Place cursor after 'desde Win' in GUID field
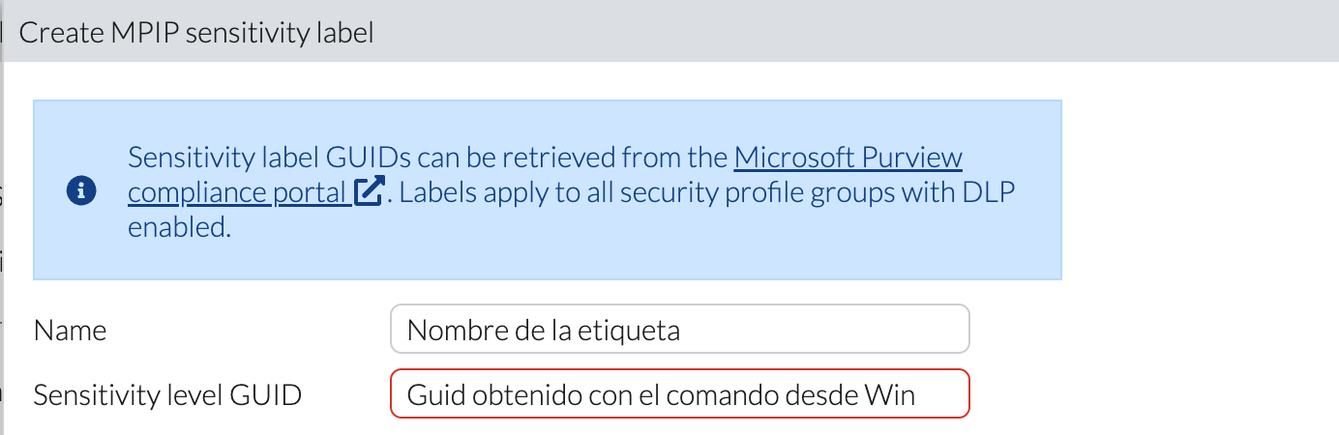This screenshot has height=435, width=1339. coord(917,394)
